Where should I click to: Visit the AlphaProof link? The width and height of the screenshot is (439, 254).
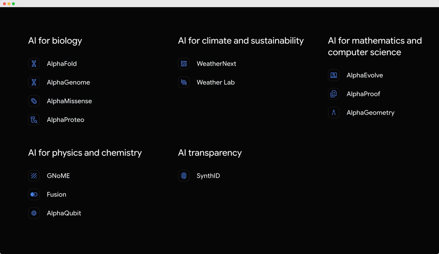(x=363, y=94)
